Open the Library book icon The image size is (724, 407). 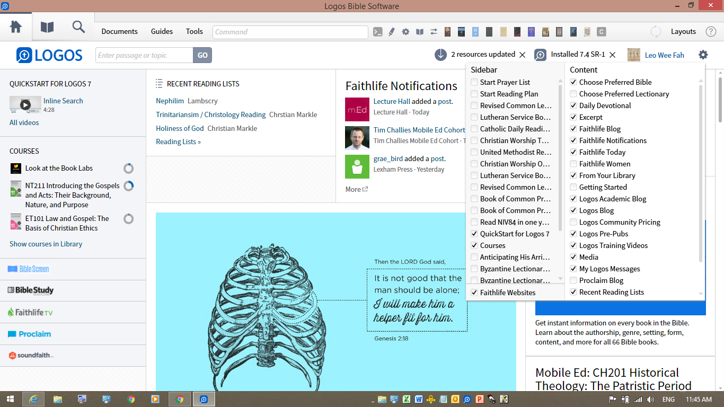47,26
